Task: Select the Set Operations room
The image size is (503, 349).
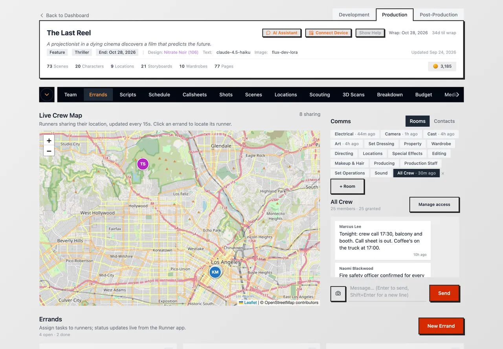Action: (x=350, y=173)
